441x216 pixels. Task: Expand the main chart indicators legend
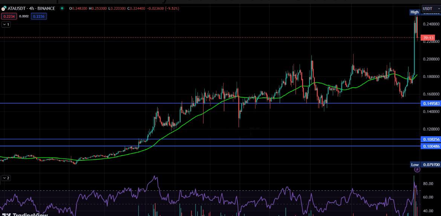tap(6, 24)
